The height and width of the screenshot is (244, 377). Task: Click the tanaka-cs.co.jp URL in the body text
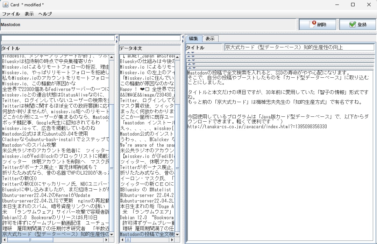257,127
